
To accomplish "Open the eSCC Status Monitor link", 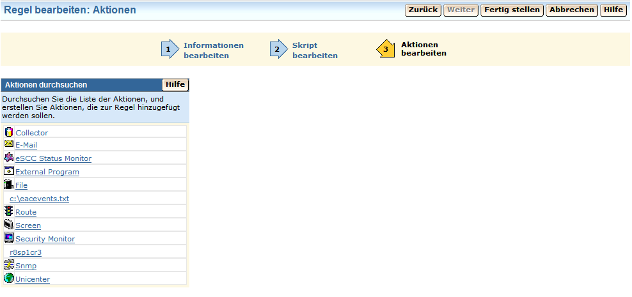I will 53,158.
